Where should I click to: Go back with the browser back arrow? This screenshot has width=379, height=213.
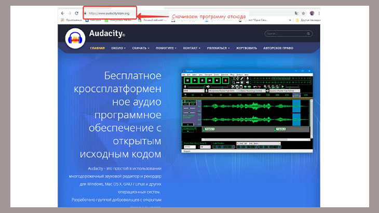coord(63,14)
